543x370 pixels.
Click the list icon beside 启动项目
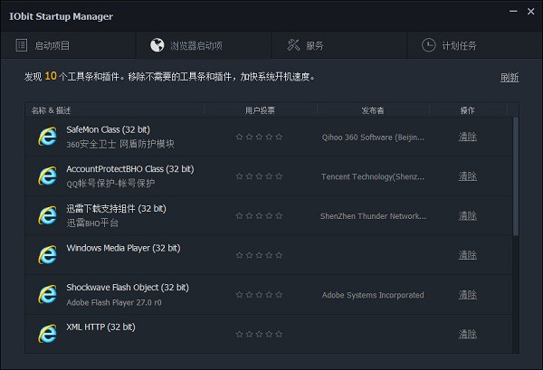[22, 45]
